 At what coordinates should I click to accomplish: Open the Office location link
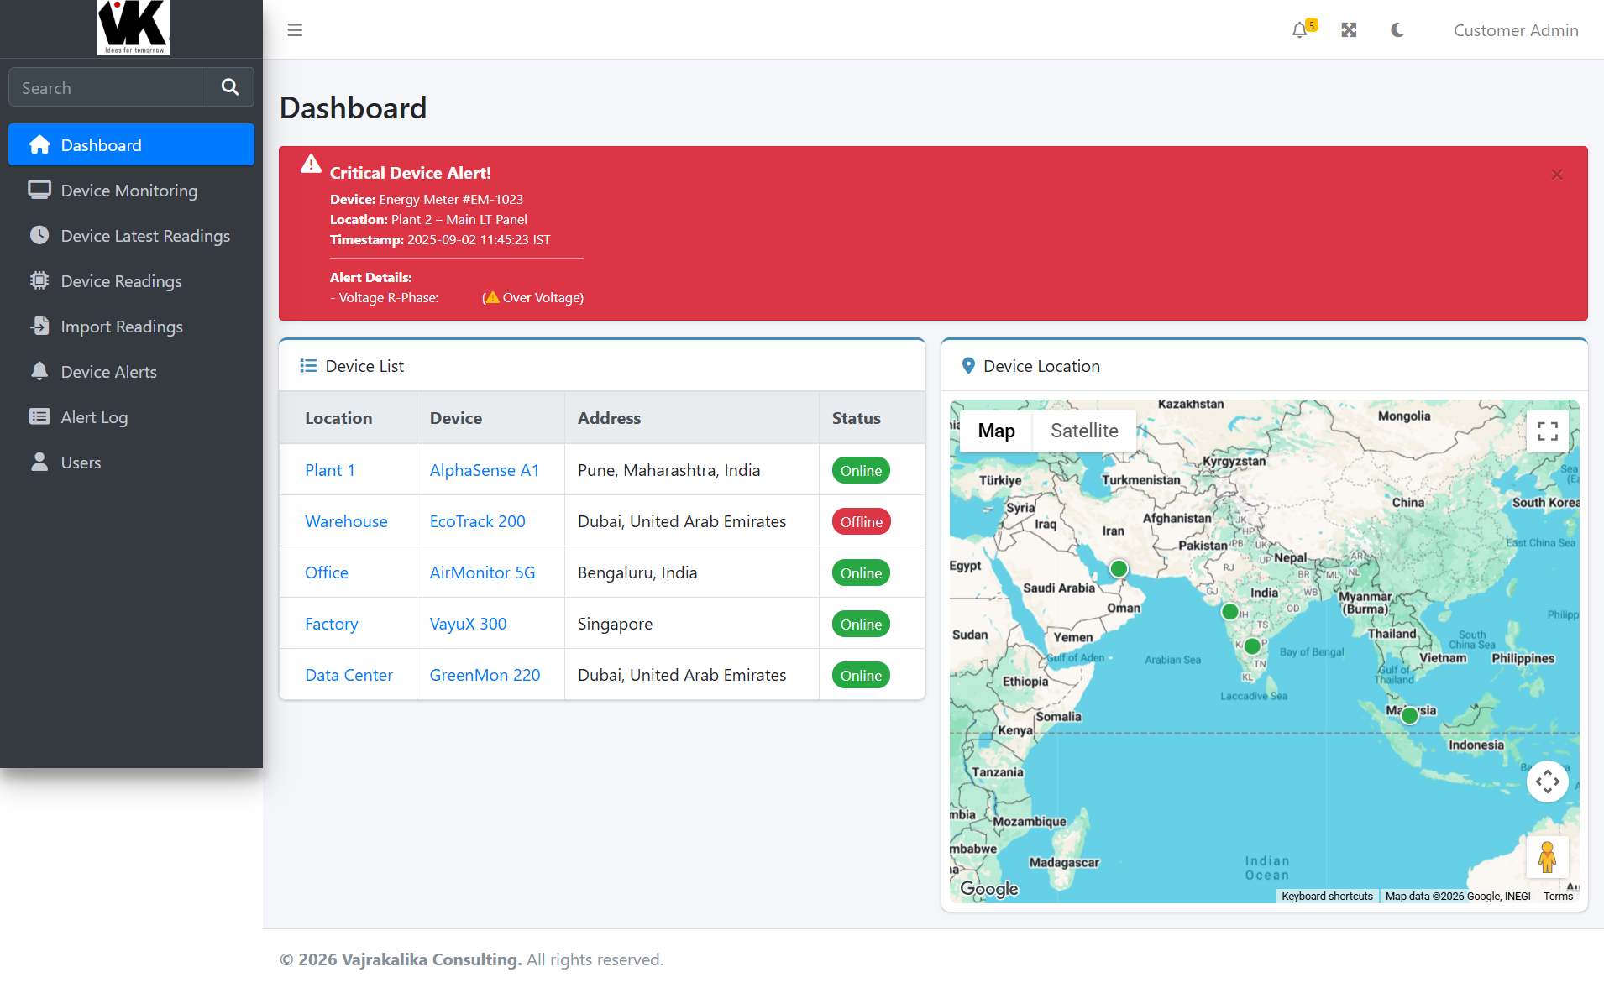point(327,572)
